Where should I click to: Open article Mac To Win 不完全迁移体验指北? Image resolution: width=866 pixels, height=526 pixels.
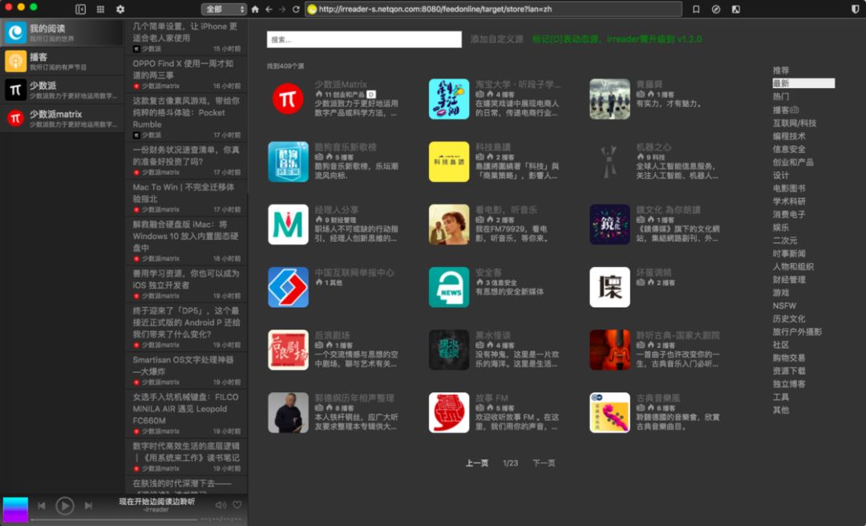(x=186, y=197)
